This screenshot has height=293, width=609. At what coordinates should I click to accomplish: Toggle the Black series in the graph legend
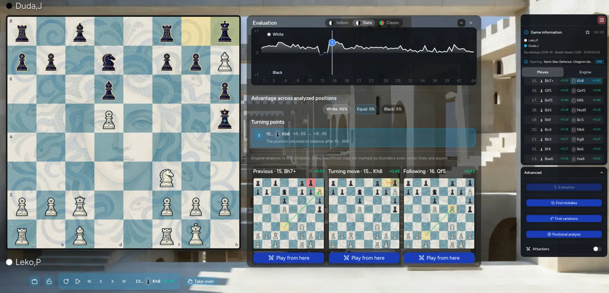click(x=275, y=72)
